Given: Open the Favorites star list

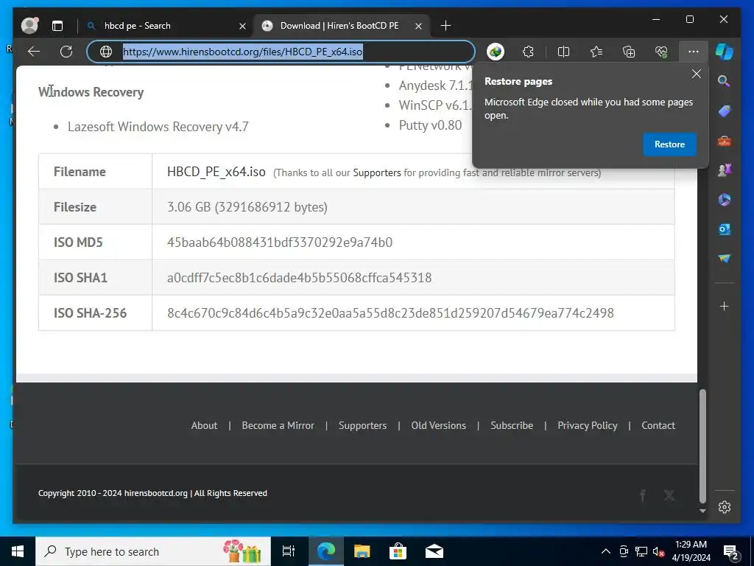Looking at the screenshot, I should (596, 52).
